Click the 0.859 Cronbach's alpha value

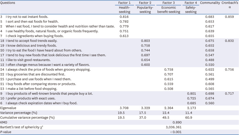point(230,17)
